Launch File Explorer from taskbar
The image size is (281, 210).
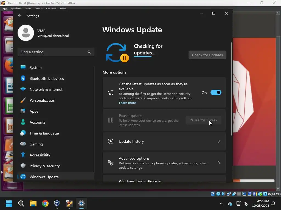pyautogui.click(x=33, y=203)
